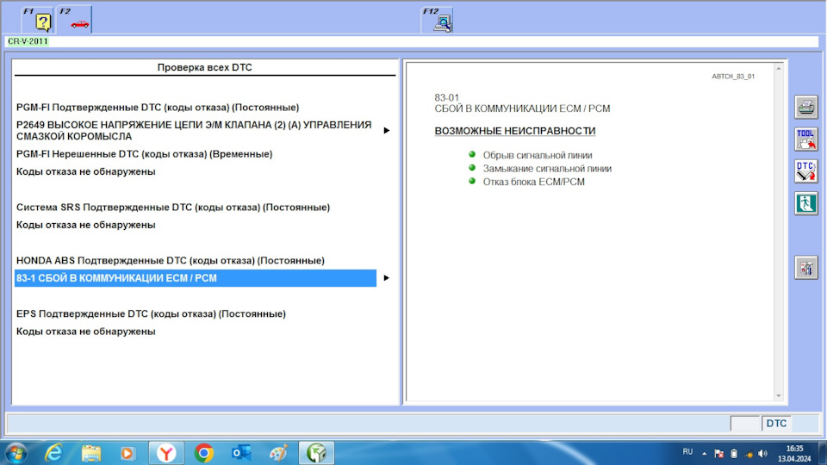Open the F1 help icon

coord(38,20)
